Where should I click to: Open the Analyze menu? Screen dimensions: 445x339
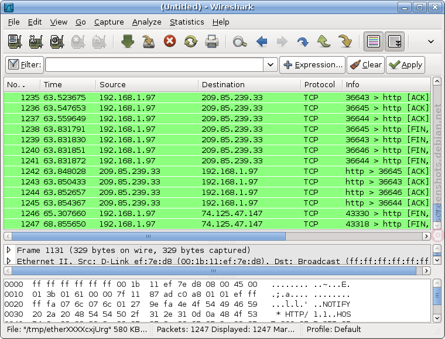pos(146,22)
